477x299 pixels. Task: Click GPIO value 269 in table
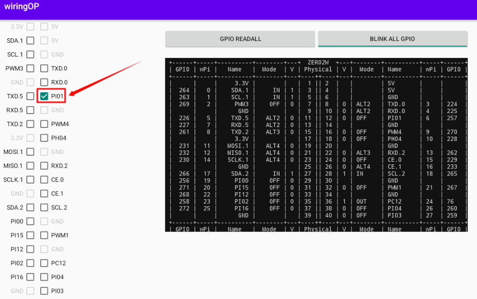[x=184, y=104]
